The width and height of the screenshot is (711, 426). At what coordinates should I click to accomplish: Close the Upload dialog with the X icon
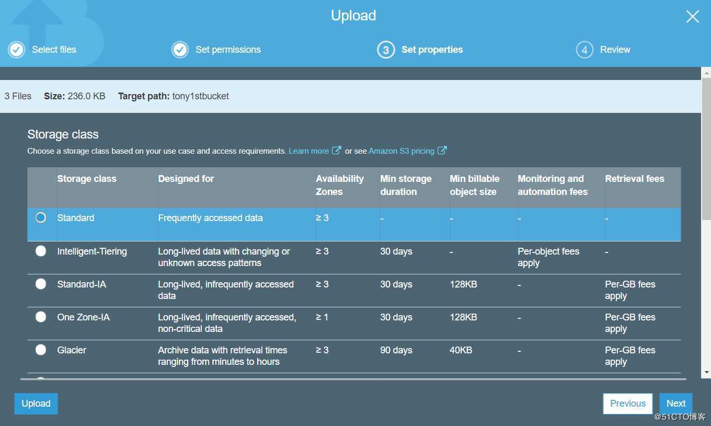click(693, 17)
